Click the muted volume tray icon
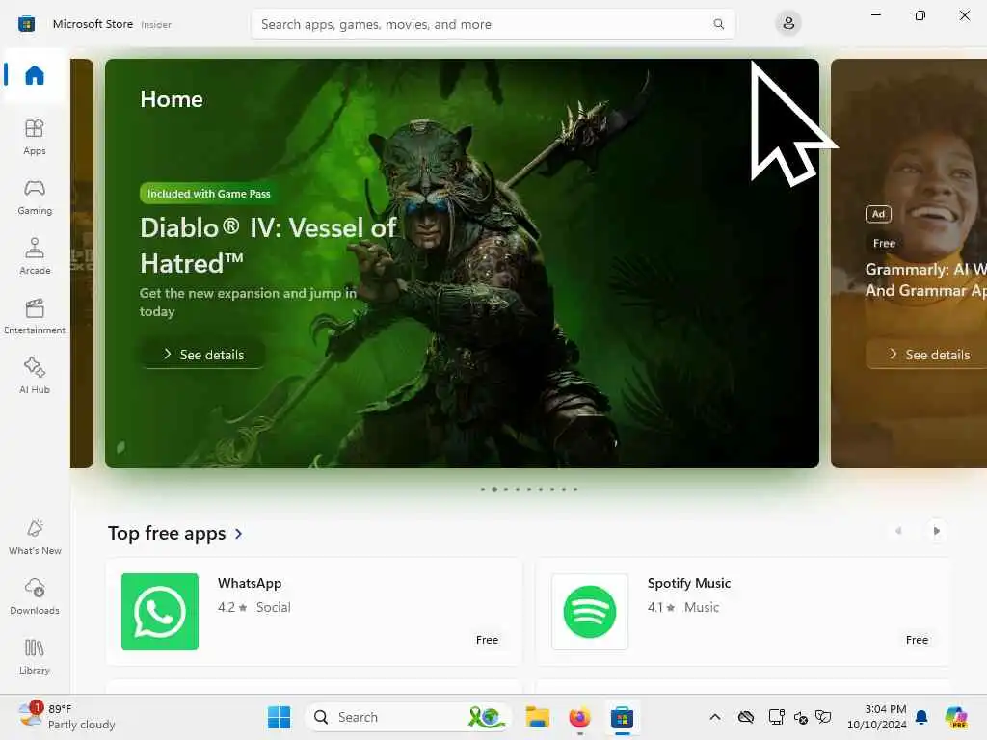 tap(801, 717)
